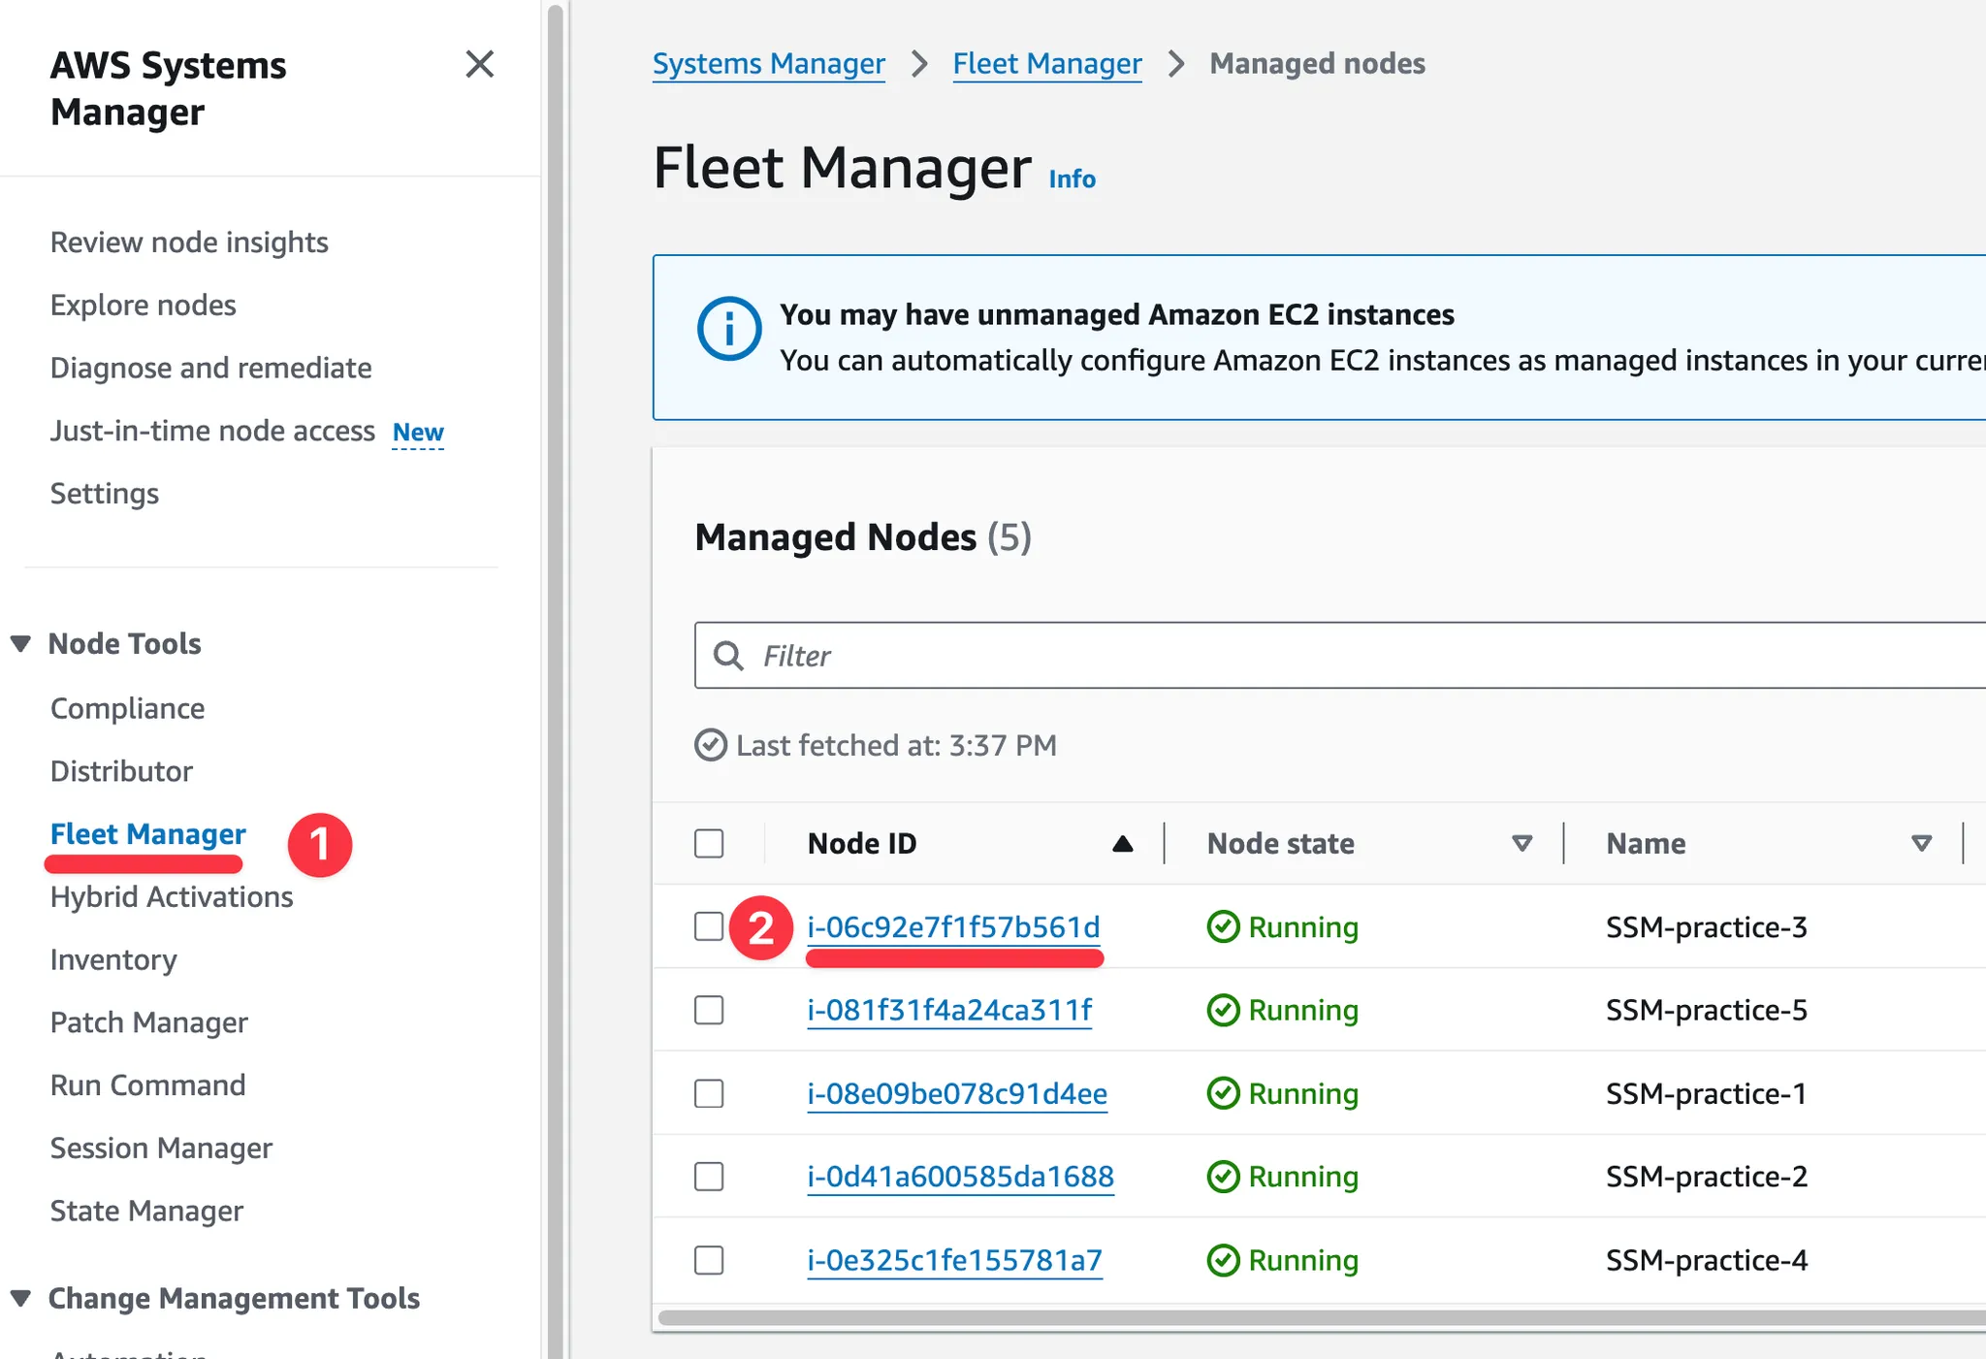
Task: Go to Patch Manager menu item
Action: pos(148,1022)
